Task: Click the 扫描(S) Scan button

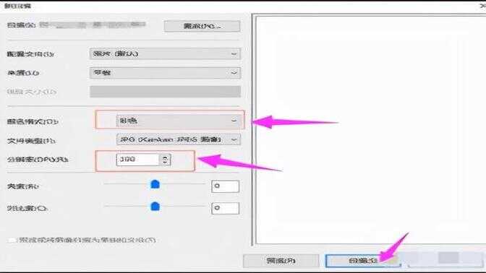Action: [x=362, y=261]
